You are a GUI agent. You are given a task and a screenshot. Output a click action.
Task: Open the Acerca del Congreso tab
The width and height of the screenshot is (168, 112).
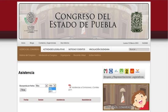29,49
